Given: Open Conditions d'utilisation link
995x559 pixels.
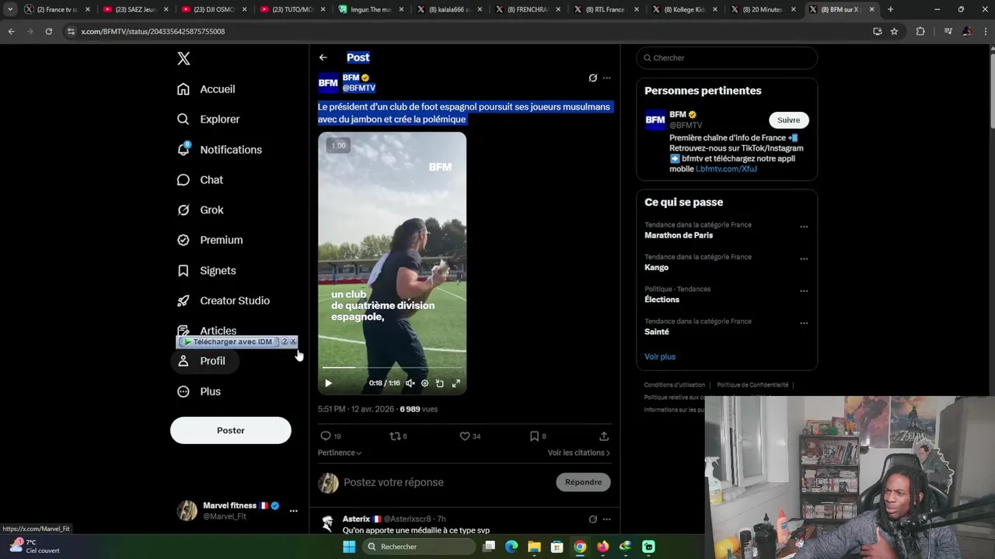Looking at the screenshot, I should coord(675,384).
